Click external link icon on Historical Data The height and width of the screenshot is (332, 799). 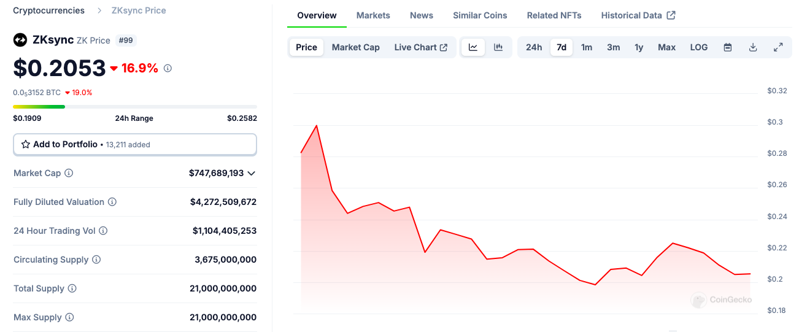(x=671, y=15)
